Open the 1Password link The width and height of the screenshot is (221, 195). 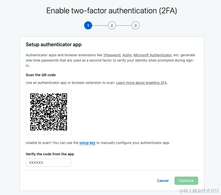(x=112, y=55)
